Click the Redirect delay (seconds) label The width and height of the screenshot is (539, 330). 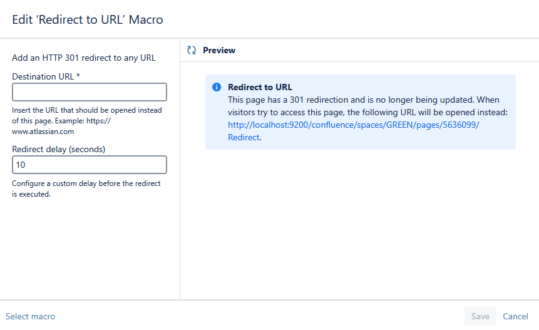click(x=58, y=149)
